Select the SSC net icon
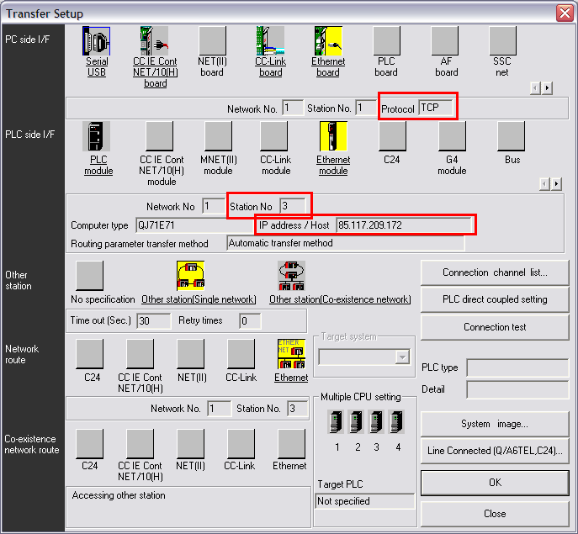The image size is (578, 534). (503, 41)
